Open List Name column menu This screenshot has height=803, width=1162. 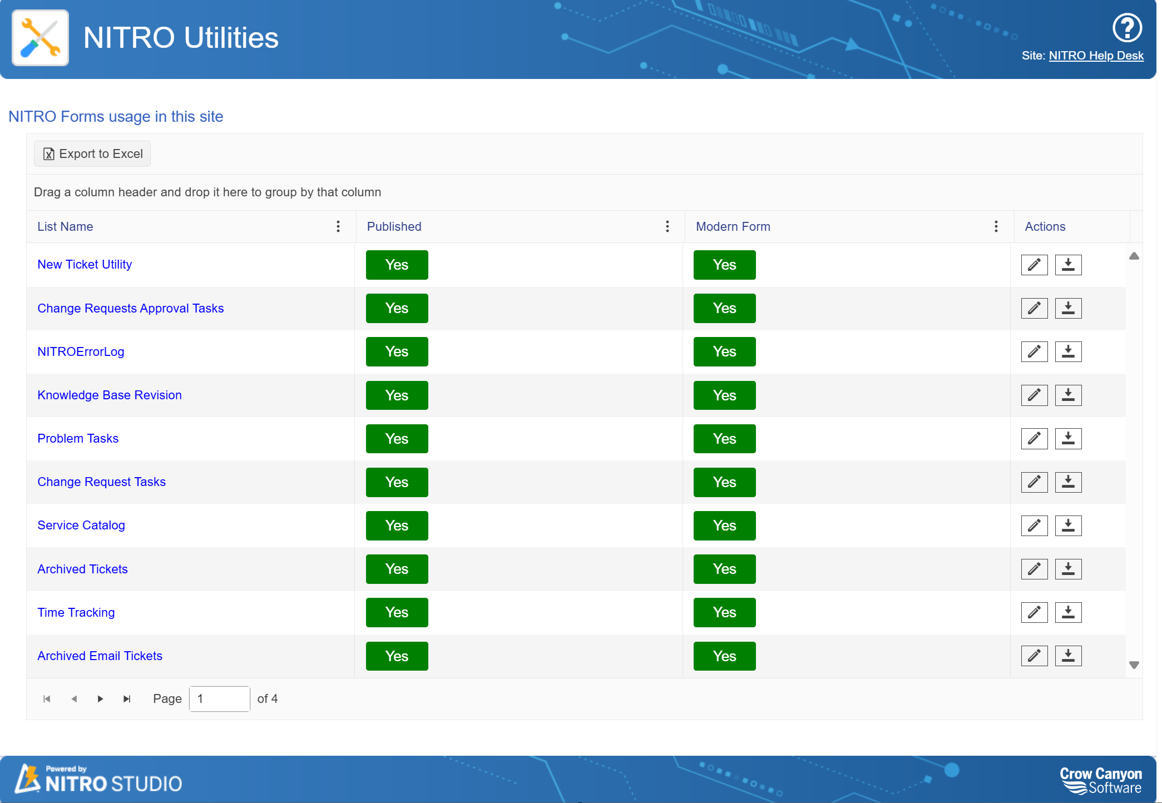[x=338, y=226]
